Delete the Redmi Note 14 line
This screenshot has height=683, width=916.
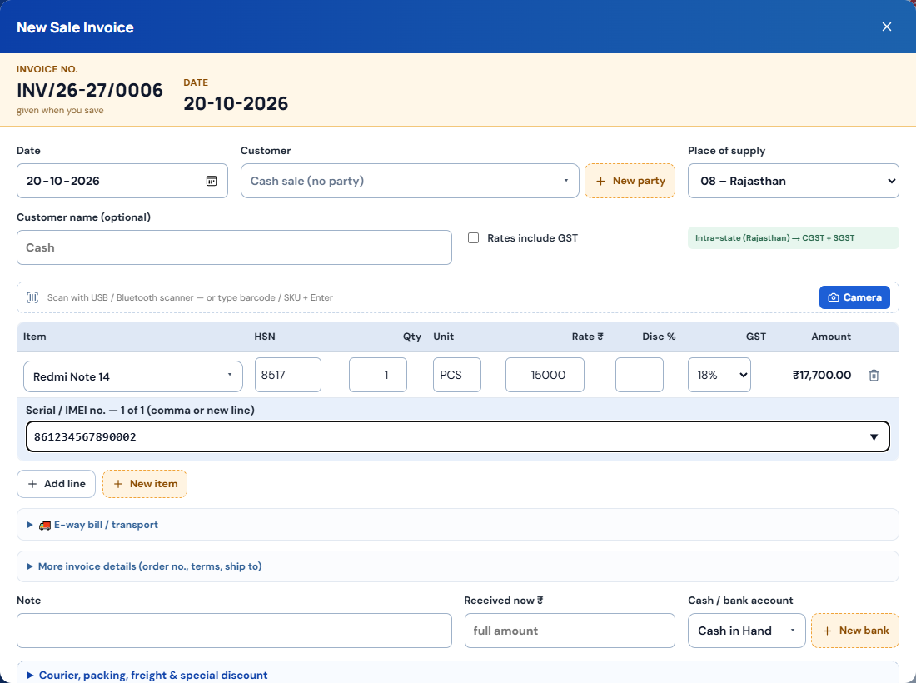pyautogui.click(x=874, y=375)
